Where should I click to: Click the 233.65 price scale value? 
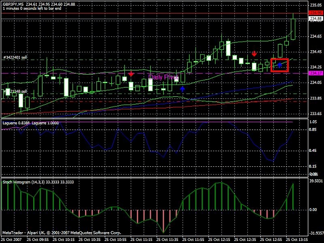pyautogui.click(x=316, y=113)
